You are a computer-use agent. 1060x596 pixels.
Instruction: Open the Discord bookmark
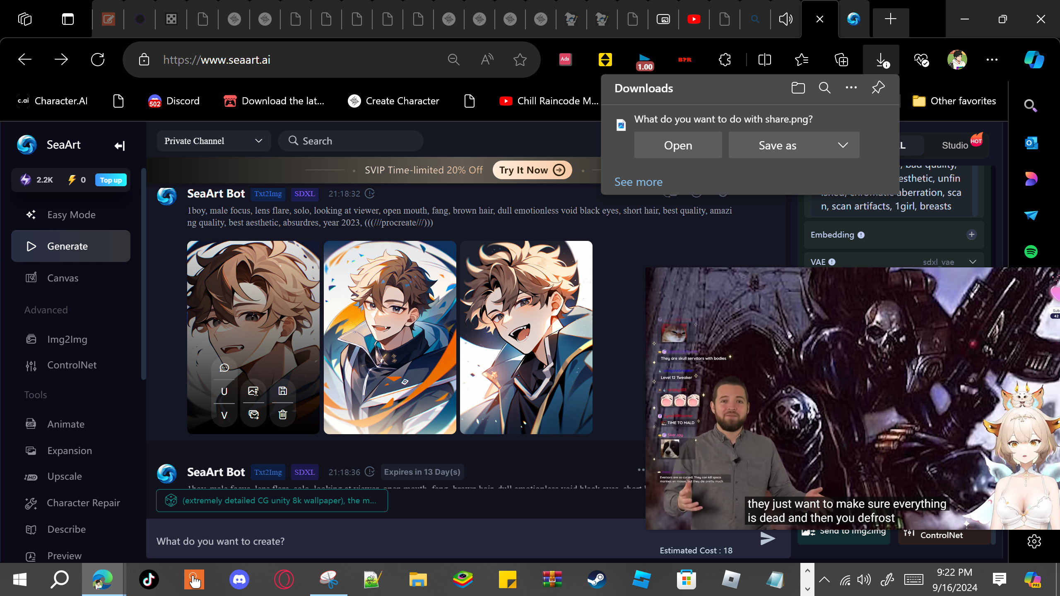coord(174,101)
